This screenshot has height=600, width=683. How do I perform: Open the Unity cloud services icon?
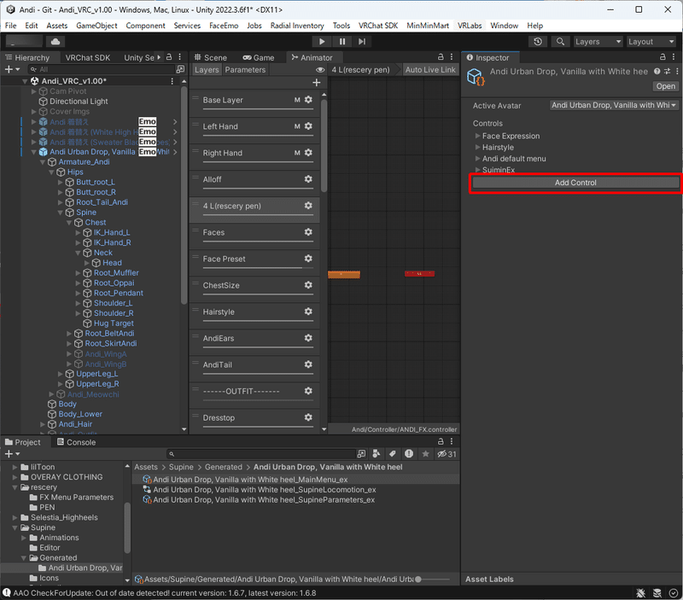55,41
